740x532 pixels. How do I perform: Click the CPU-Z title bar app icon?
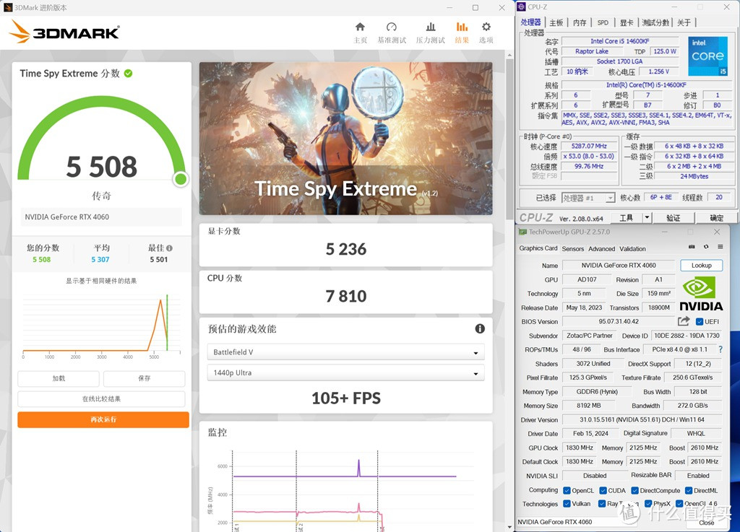[x=522, y=7]
